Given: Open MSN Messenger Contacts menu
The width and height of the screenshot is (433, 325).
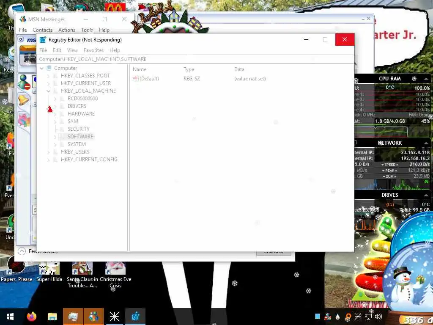Looking at the screenshot, I should tap(43, 30).
